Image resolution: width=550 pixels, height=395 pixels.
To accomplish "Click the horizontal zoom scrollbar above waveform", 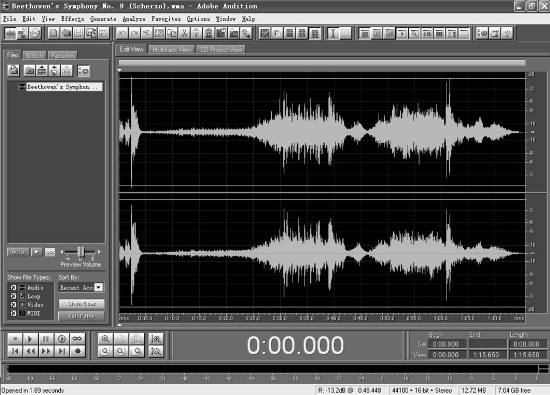I will coord(322,62).
